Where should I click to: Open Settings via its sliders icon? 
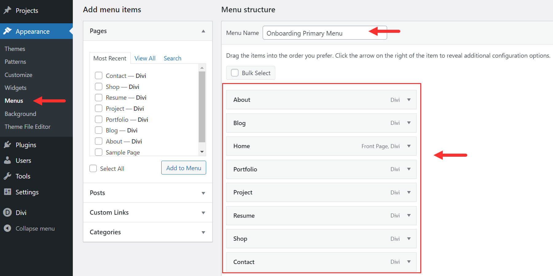click(x=7, y=192)
